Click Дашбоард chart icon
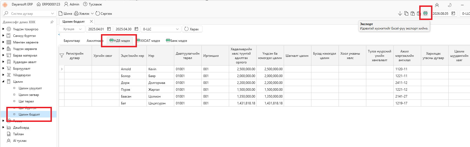Screen dimensions: 470x147 [x=9, y=127]
